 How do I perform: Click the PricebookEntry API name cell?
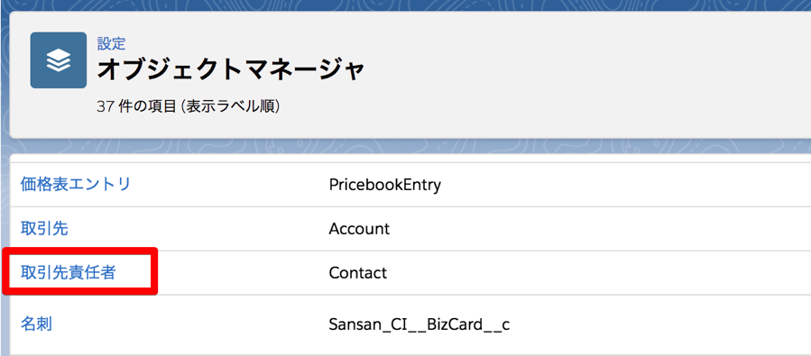tap(385, 185)
